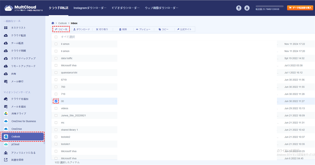This screenshot has width=315, height=165.
Task: Click the Add Mail (メールを追加) icon
Action: click(x=6, y=107)
